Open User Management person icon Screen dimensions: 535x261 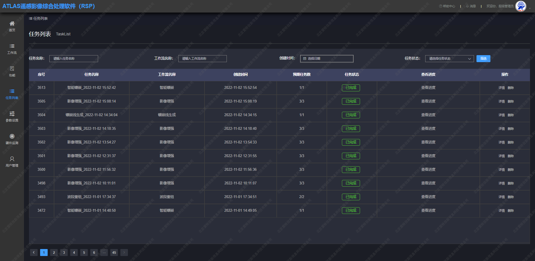click(12, 159)
